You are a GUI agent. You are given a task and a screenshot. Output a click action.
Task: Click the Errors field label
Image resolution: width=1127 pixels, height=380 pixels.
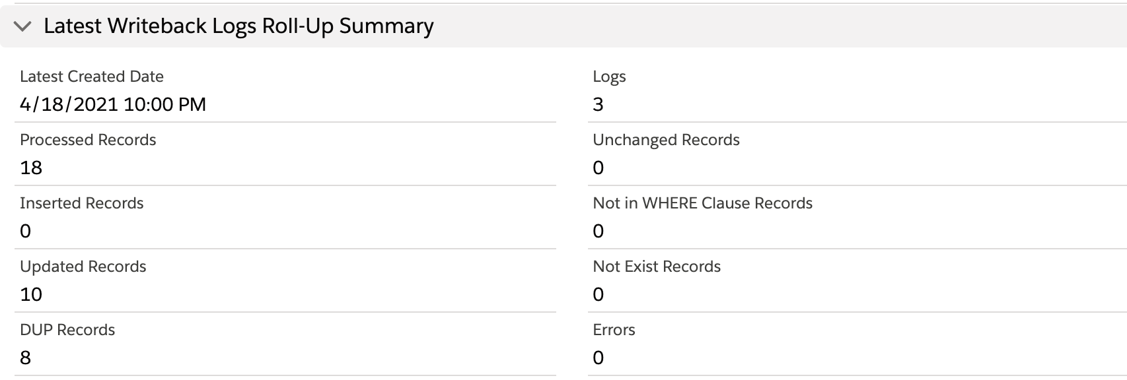coord(614,330)
